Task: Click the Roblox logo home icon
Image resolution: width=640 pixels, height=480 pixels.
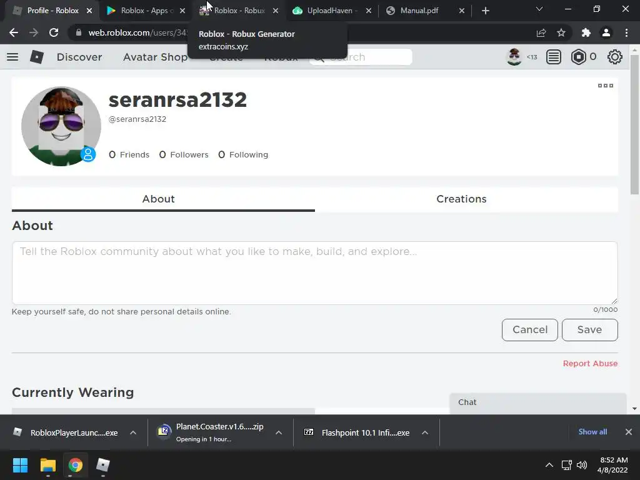Action: click(37, 57)
